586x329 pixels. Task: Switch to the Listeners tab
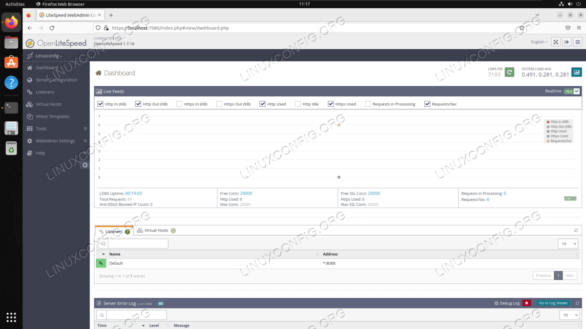(x=114, y=231)
